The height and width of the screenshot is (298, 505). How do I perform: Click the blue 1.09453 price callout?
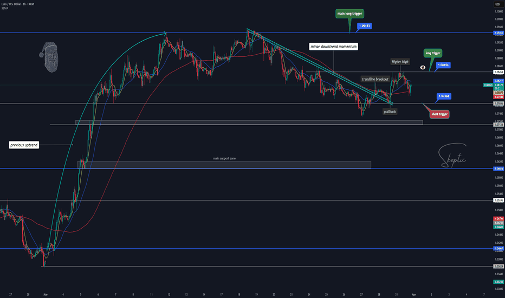[365, 26]
